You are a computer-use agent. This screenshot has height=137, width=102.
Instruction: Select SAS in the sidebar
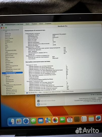[6, 45]
